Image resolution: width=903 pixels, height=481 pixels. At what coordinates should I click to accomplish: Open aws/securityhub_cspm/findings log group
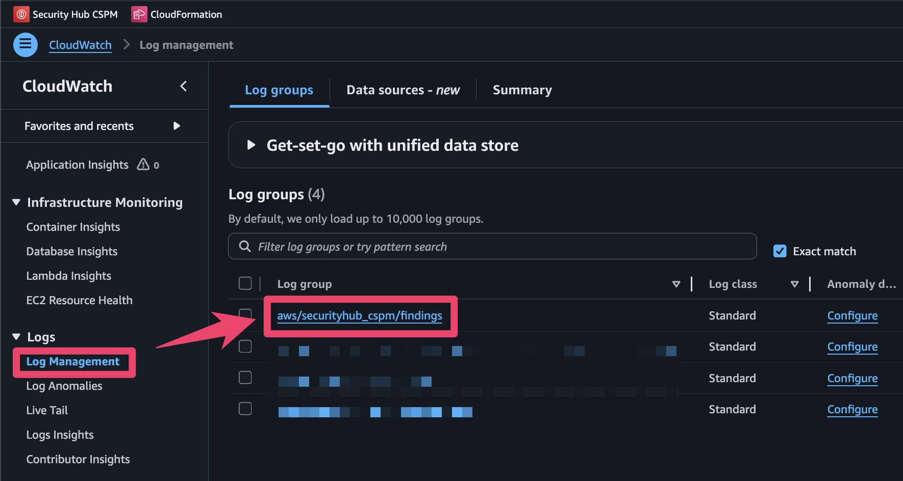click(359, 316)
